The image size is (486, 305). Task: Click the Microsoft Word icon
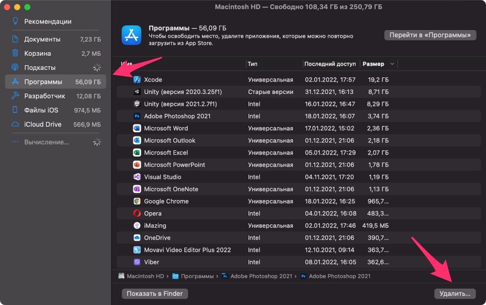pyautogui.click(x=137, y=128)
